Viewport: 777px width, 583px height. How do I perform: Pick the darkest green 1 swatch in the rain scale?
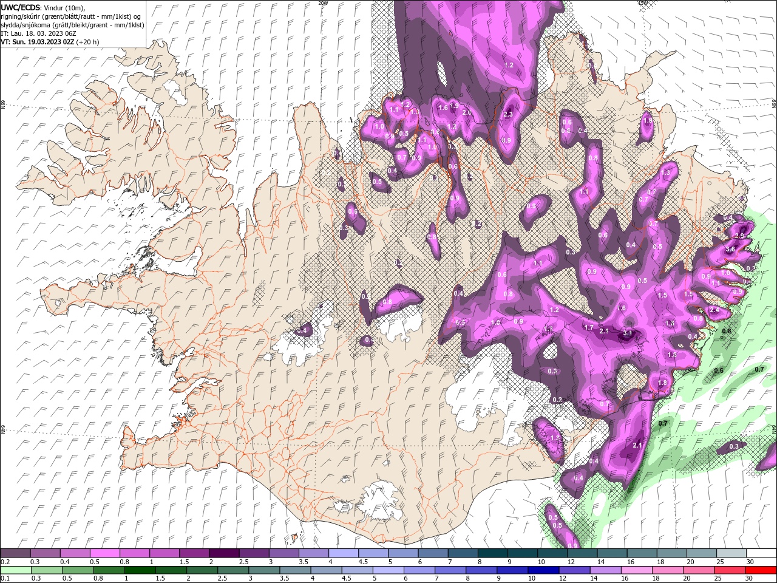coord(140,570)
